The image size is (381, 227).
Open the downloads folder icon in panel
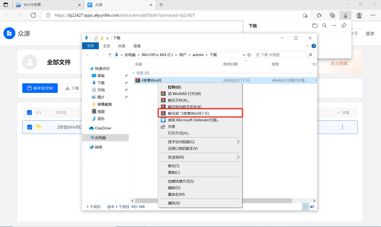315,26
